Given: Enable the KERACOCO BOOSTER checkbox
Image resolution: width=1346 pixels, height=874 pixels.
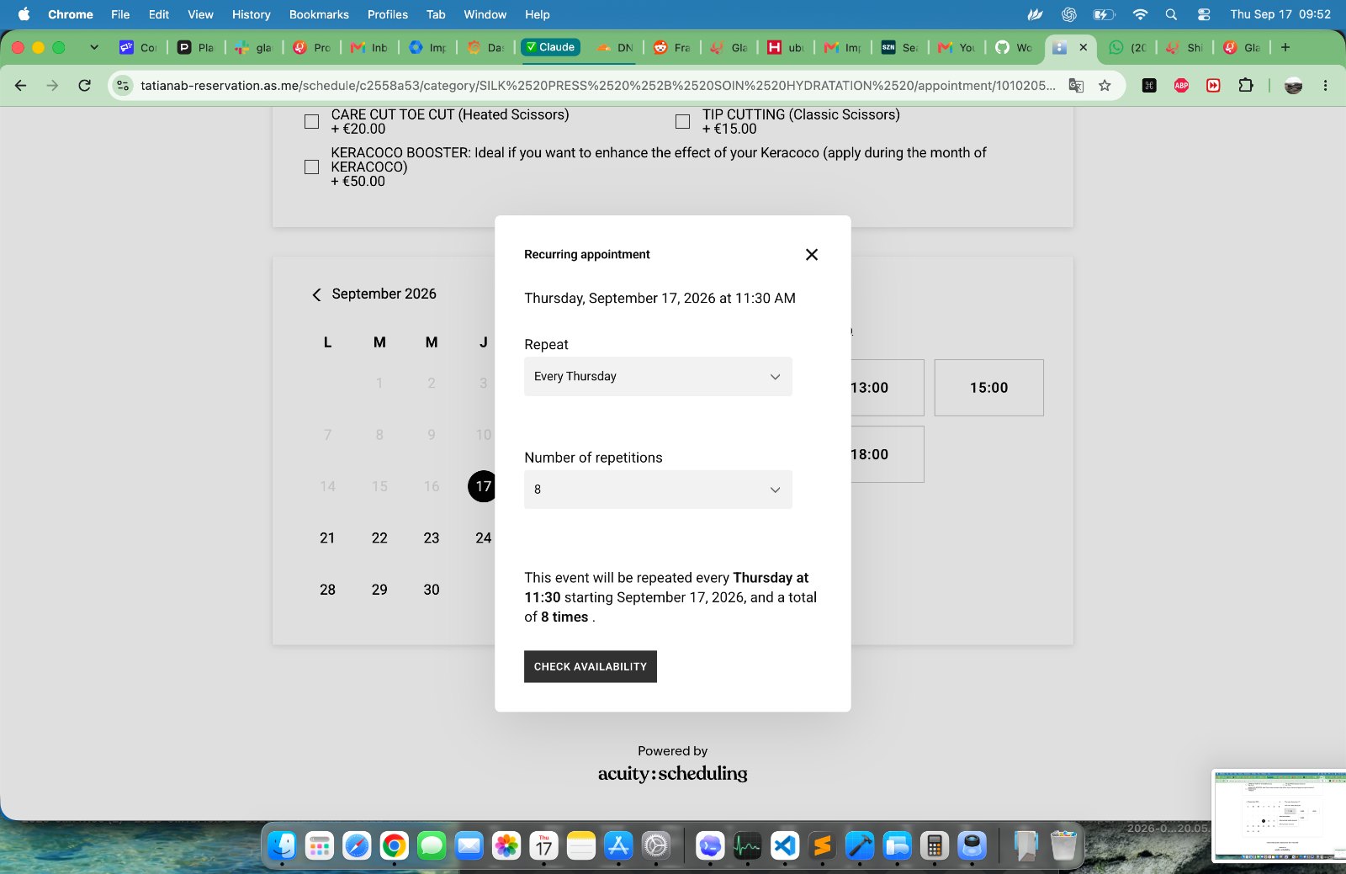Looking at the screenshot, I should [x=311, y=167].
